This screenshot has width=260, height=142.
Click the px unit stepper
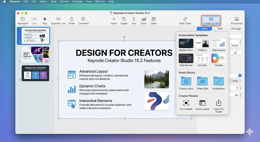[240, 95]
